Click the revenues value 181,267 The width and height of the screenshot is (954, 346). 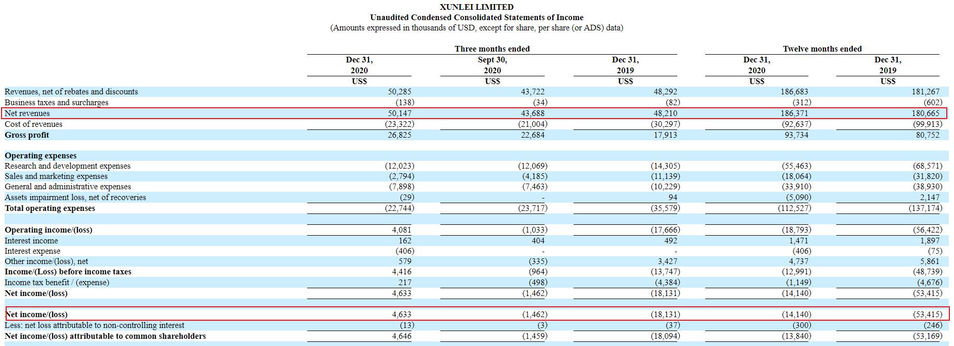926,92
